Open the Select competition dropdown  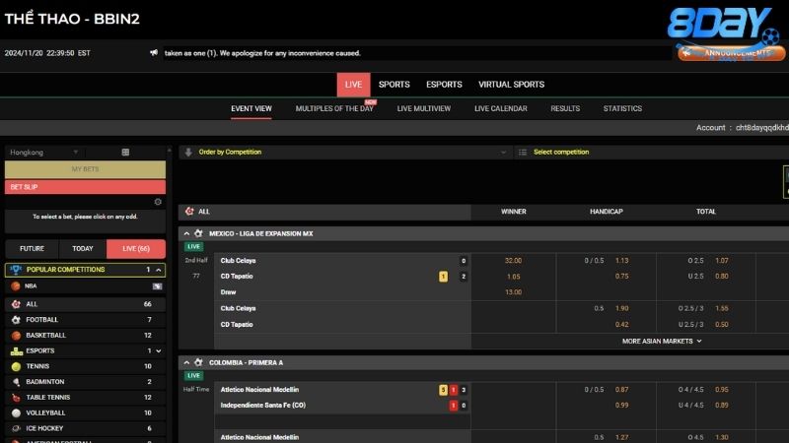pos(652,153)
